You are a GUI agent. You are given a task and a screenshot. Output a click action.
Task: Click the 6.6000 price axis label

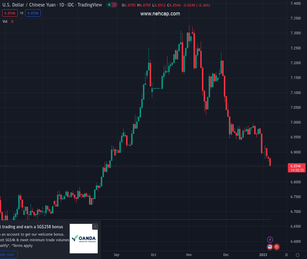coord(296,241)
